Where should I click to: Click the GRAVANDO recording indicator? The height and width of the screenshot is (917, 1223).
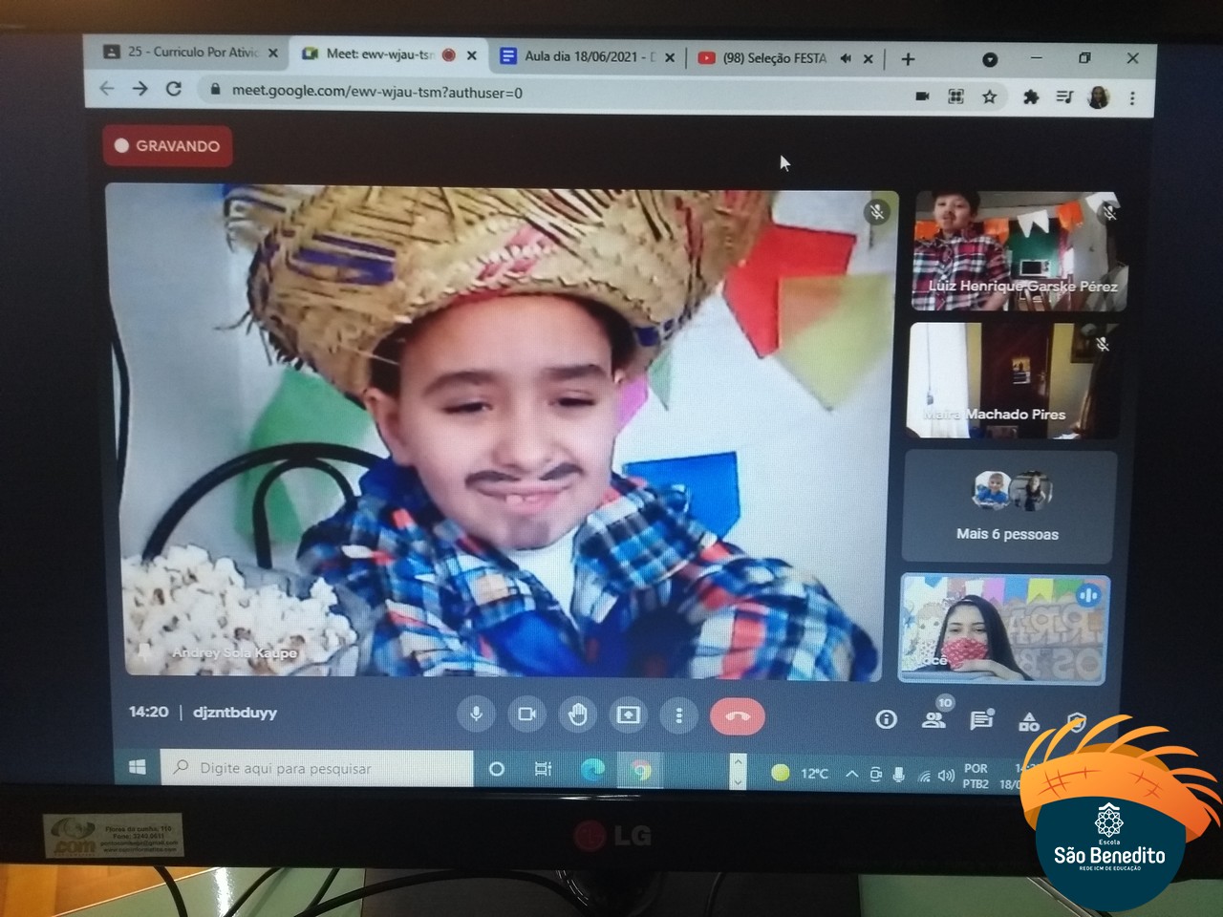coord(167,146)
